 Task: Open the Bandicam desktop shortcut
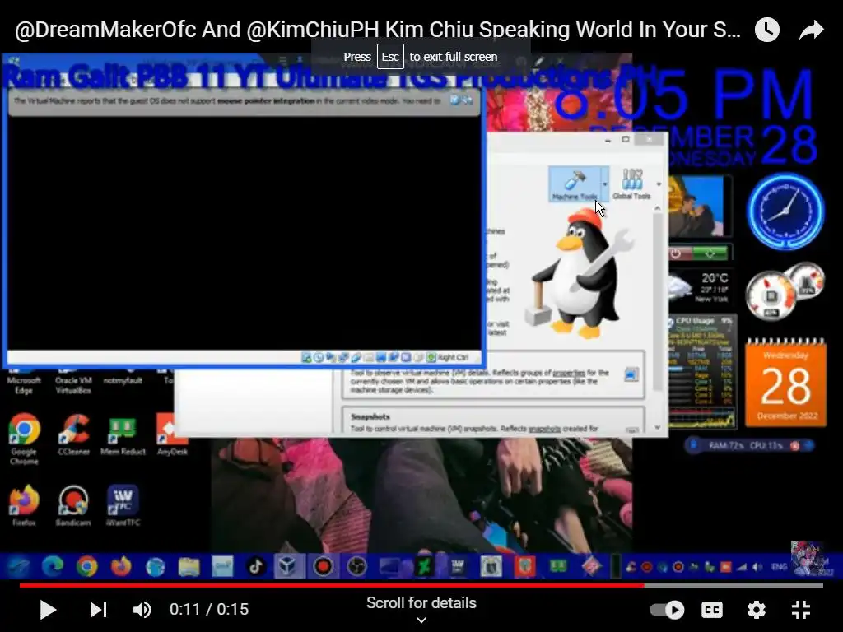pyautogui.click(x=73, y=505)
